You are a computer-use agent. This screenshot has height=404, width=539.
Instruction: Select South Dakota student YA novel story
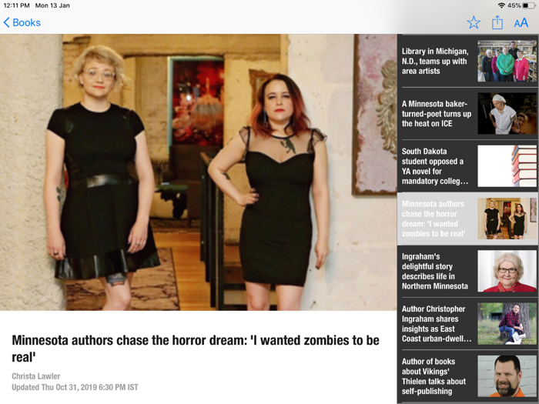(x=467, y=166)
